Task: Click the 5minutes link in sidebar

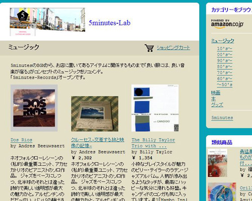Action: click(x=222, y=118)
